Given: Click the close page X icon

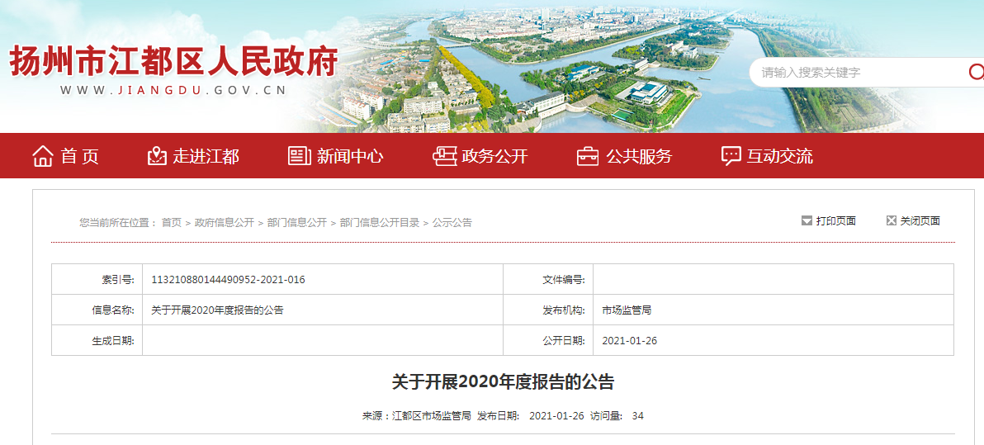Looking at the screenshot, I should tap(891, 220).
